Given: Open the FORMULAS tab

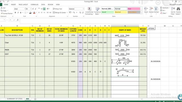Looking at the screenshot, I should tap(34, 5).
